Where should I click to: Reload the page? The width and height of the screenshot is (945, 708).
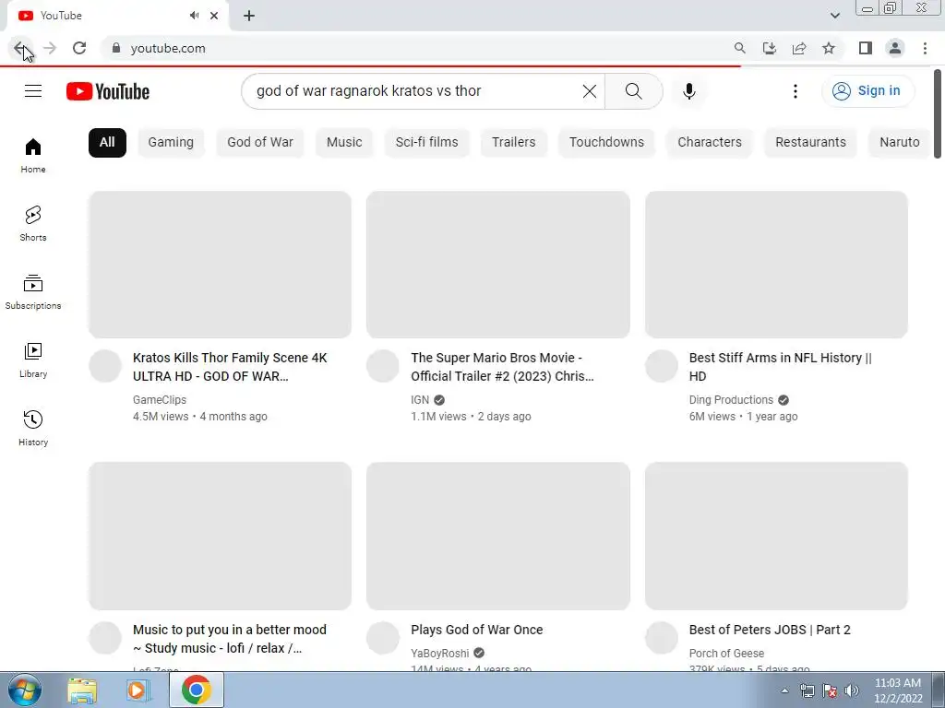[79, 48]
